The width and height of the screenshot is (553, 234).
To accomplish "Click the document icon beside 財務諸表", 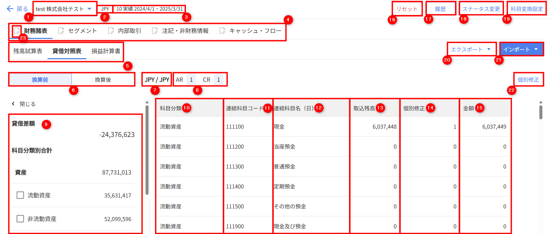I will 17,31.
